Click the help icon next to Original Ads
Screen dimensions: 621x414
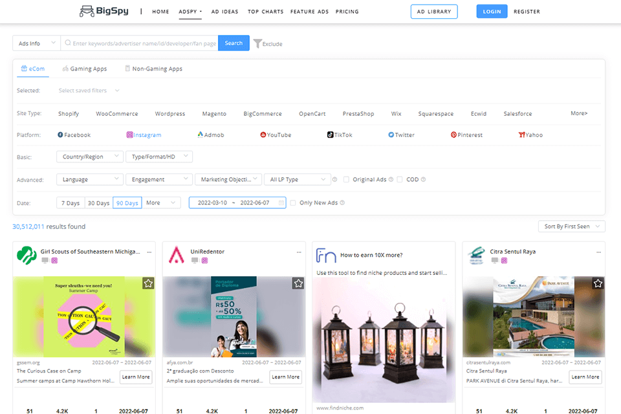click(391, 179)
